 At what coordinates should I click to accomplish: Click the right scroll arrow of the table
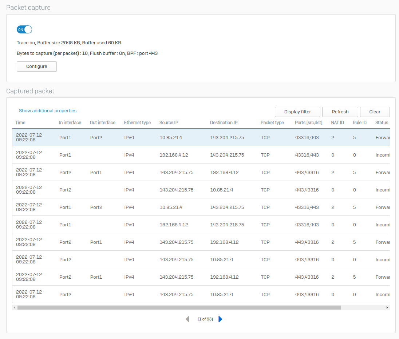387,307
